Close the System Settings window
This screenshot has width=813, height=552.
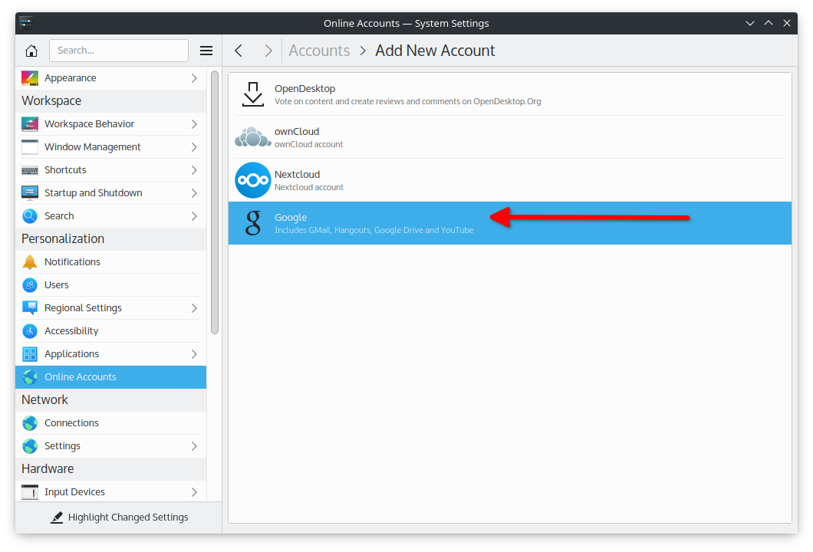click(787, 23)
